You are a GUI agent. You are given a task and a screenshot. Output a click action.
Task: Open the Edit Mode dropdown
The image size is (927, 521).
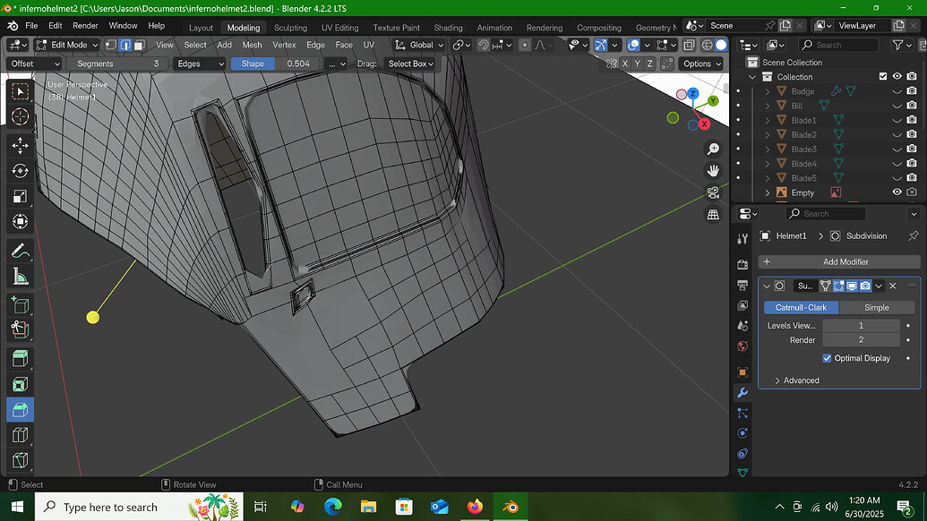(x=66, y=45)
